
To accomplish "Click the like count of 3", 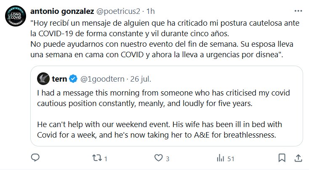I will click(167, 159).
